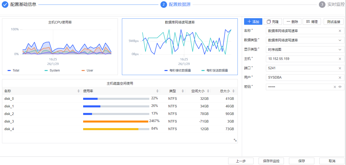Screen dimensions: 346x165
Task: Click the 保存并监控 button
Action: (271, 161)
